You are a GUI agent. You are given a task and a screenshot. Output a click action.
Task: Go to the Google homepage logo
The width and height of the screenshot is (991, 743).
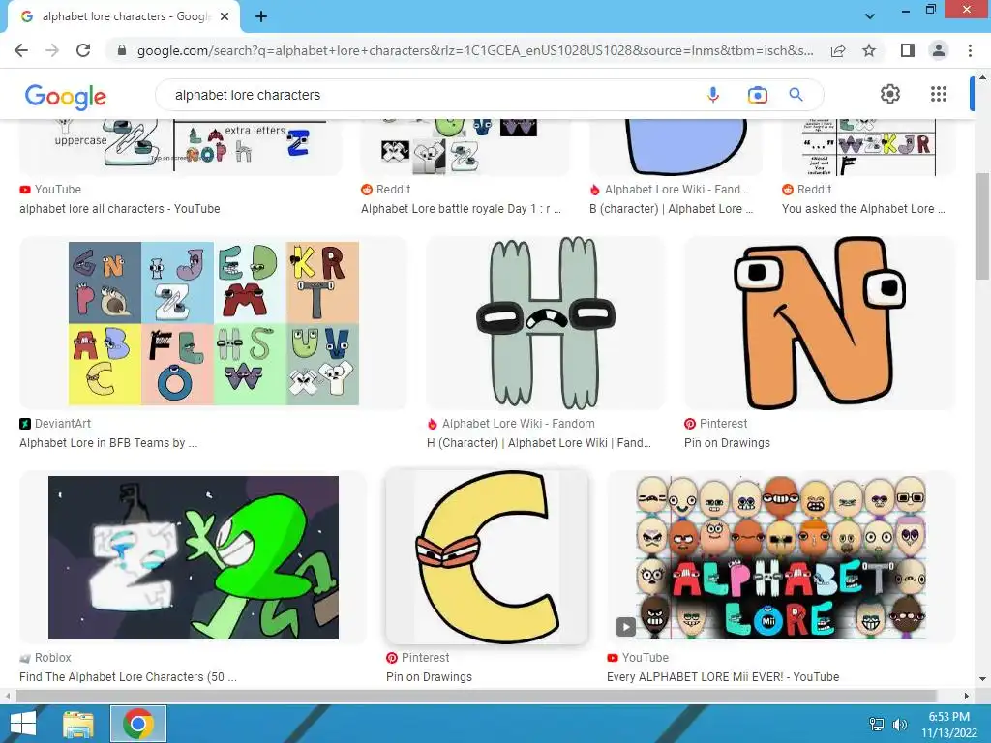(x=65, y=96)
